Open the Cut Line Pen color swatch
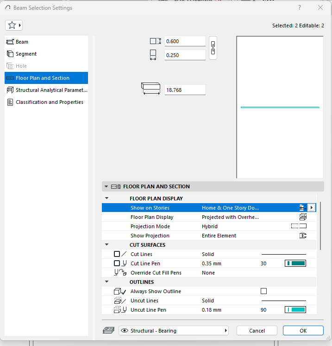The width and height of the screenshot is (332, 346). tap(295, 263)
